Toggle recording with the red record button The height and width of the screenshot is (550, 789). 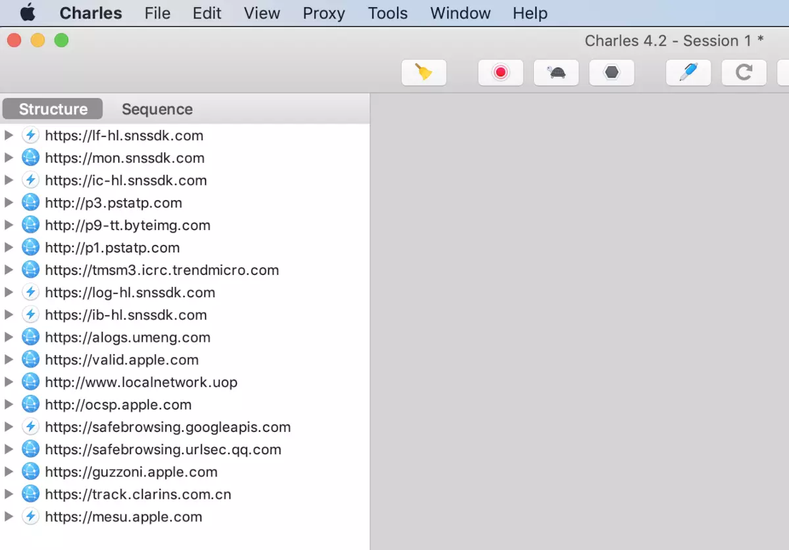pos(501,72)
